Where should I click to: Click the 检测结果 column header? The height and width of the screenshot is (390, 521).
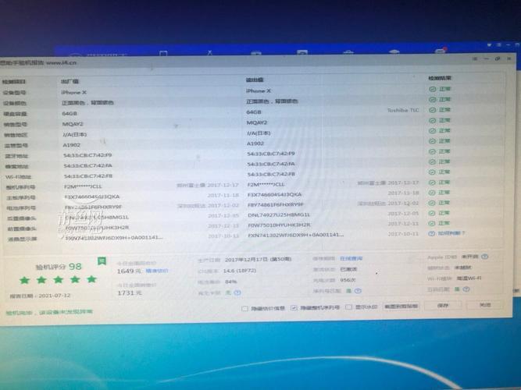[x=440, y=78]
